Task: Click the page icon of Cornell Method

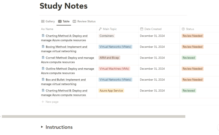Action: click(43, 57)
